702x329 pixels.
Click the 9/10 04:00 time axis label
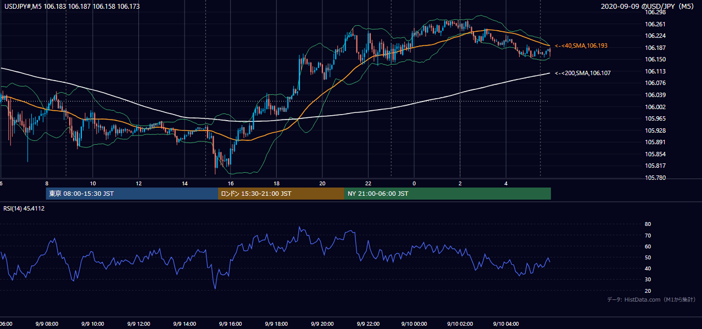[506, 324]
